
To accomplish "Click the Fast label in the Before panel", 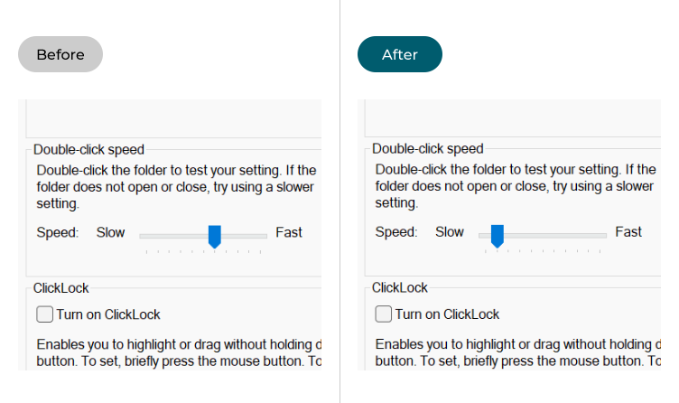I will (x=289, y=232).
